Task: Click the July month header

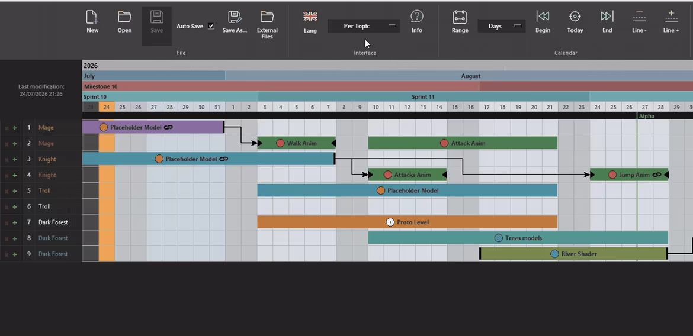Action: coord(154,76)
